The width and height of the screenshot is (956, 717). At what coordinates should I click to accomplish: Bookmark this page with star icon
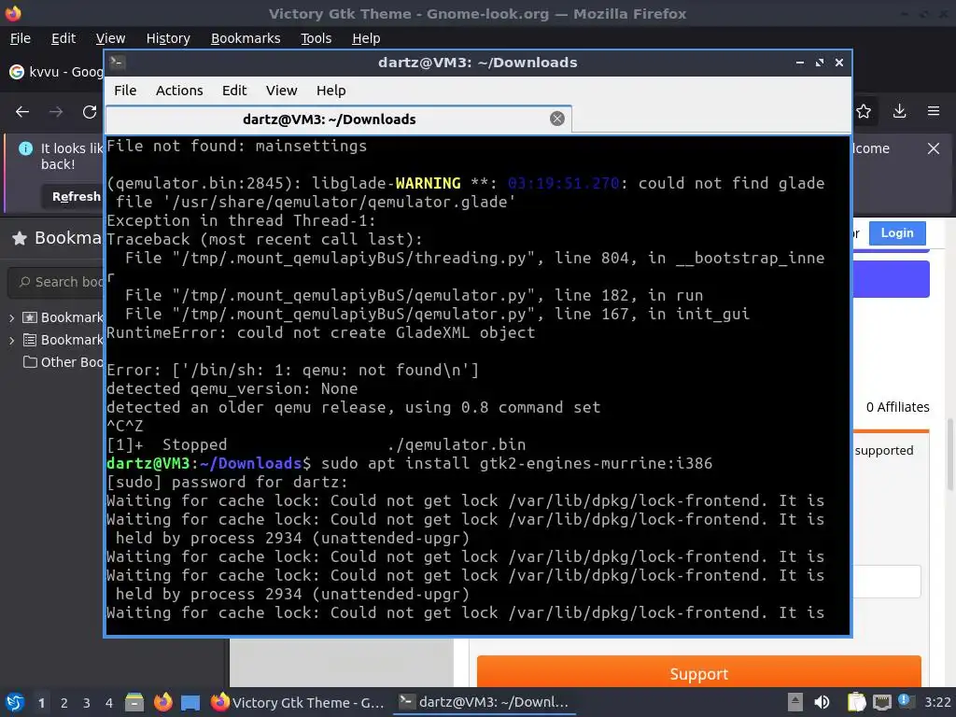pyautogui.click(x=864, y=111)
